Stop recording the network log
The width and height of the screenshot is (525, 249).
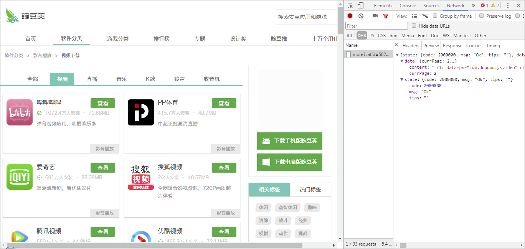(x=350, y=16)
